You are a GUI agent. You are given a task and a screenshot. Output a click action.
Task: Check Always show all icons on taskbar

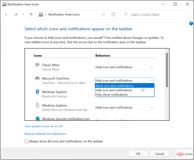pyautogui.click(x=26, y=141)
